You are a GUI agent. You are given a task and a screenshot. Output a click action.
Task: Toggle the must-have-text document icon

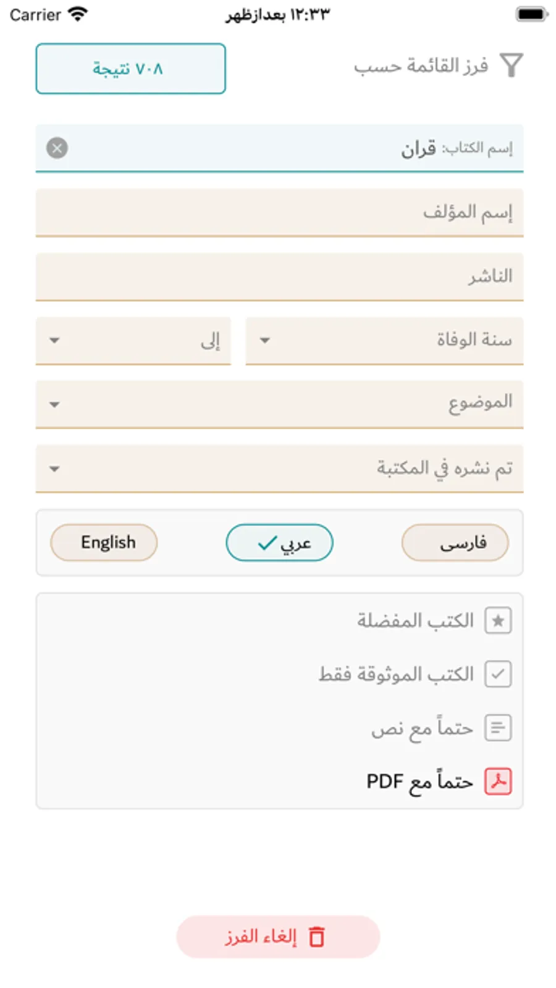[x=498, y=728]
